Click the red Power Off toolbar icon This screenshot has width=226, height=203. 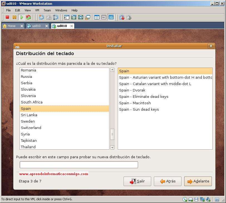(x=7, y=18)
